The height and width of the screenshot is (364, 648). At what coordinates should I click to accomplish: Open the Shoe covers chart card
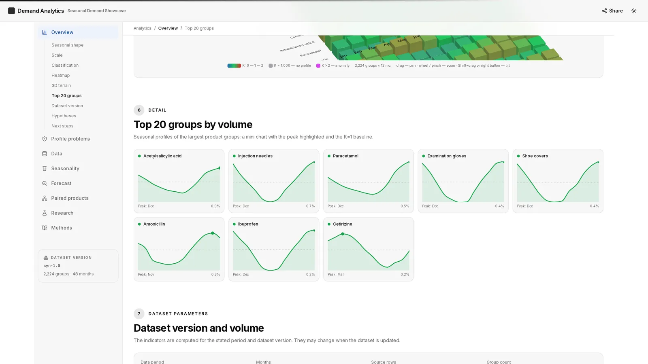pyautogui.click(x=558, y=181)
